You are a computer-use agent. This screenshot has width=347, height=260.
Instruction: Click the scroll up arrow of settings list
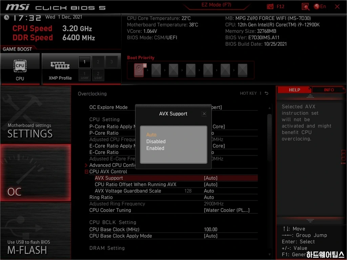pos(269,108)
